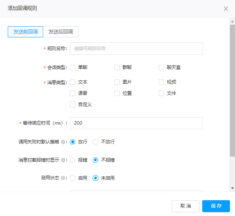This screenshot has width=235, height=216.
Task: Choose 报错 radio option
Action: click(x=73, y=160)
